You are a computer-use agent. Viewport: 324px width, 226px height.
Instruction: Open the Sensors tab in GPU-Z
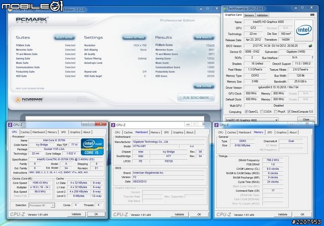click(249, 15)
